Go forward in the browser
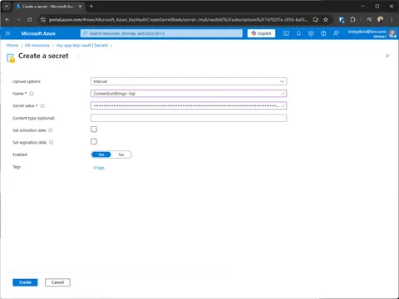The height and width of the screenshot is (299, 399). (x=18, y=20)
